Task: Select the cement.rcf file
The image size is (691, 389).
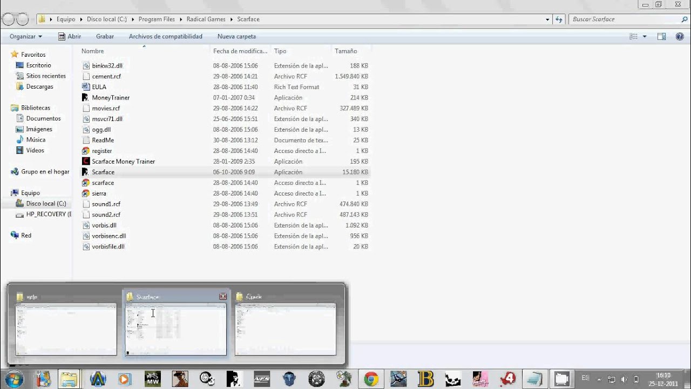Action: 106,76
